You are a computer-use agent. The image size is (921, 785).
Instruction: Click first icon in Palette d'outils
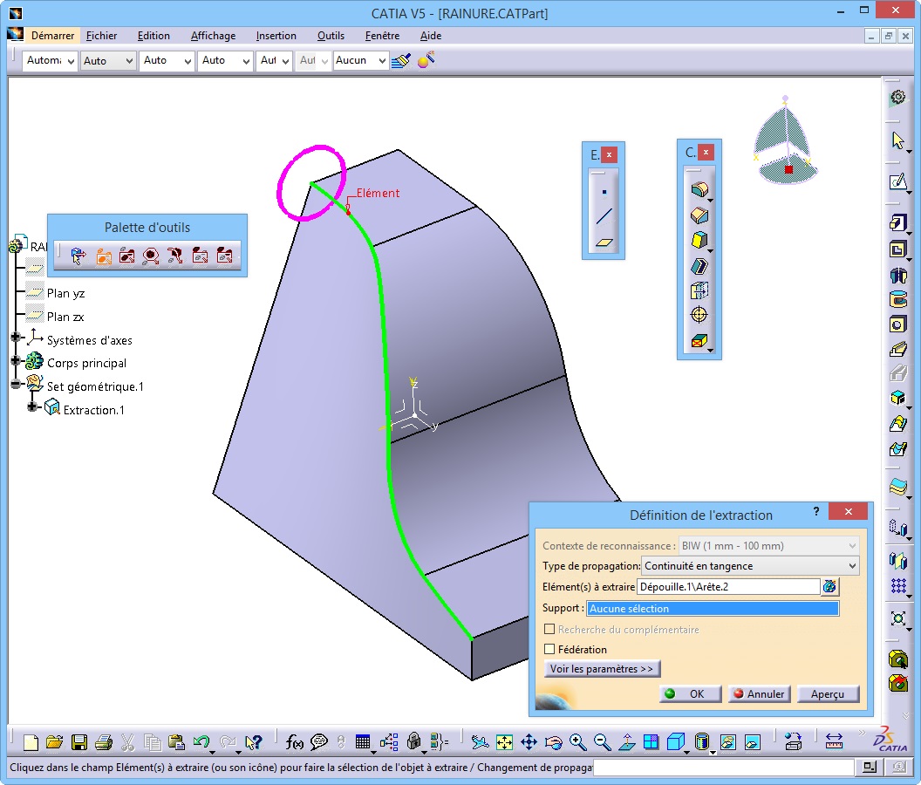tap(78, 256)
